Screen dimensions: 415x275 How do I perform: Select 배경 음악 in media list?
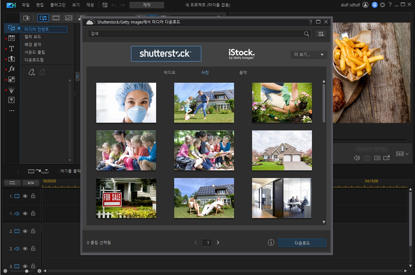point(33,44)
